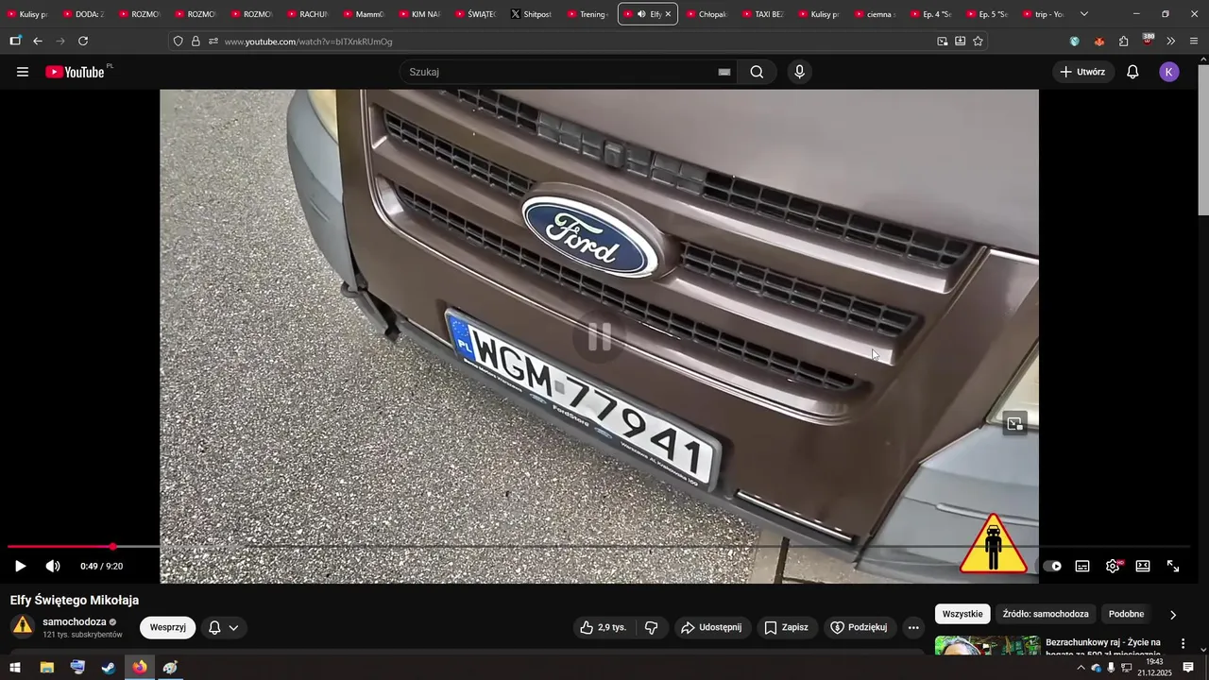Open Windows notification center
Image resolution: width=1209 pixels, height=680 pixels.
coord(1188,668)
